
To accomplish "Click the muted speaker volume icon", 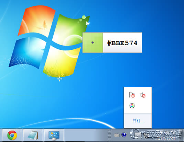I will pos(143,95).
